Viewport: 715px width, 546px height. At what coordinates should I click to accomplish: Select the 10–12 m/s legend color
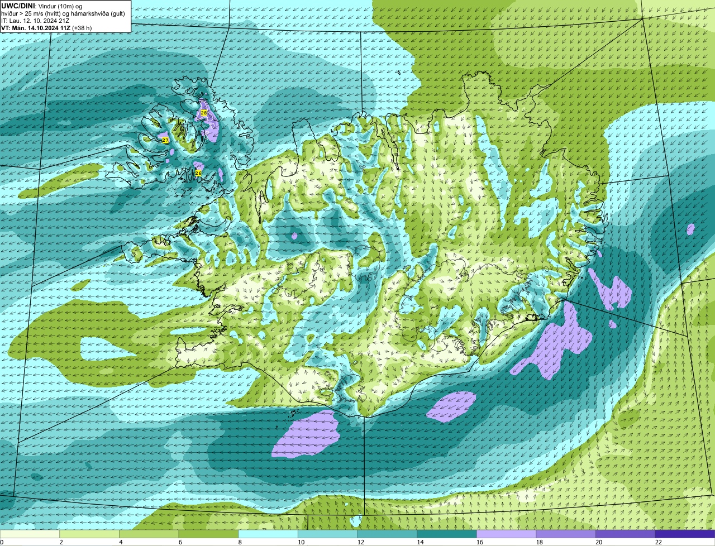click(327, 534)
